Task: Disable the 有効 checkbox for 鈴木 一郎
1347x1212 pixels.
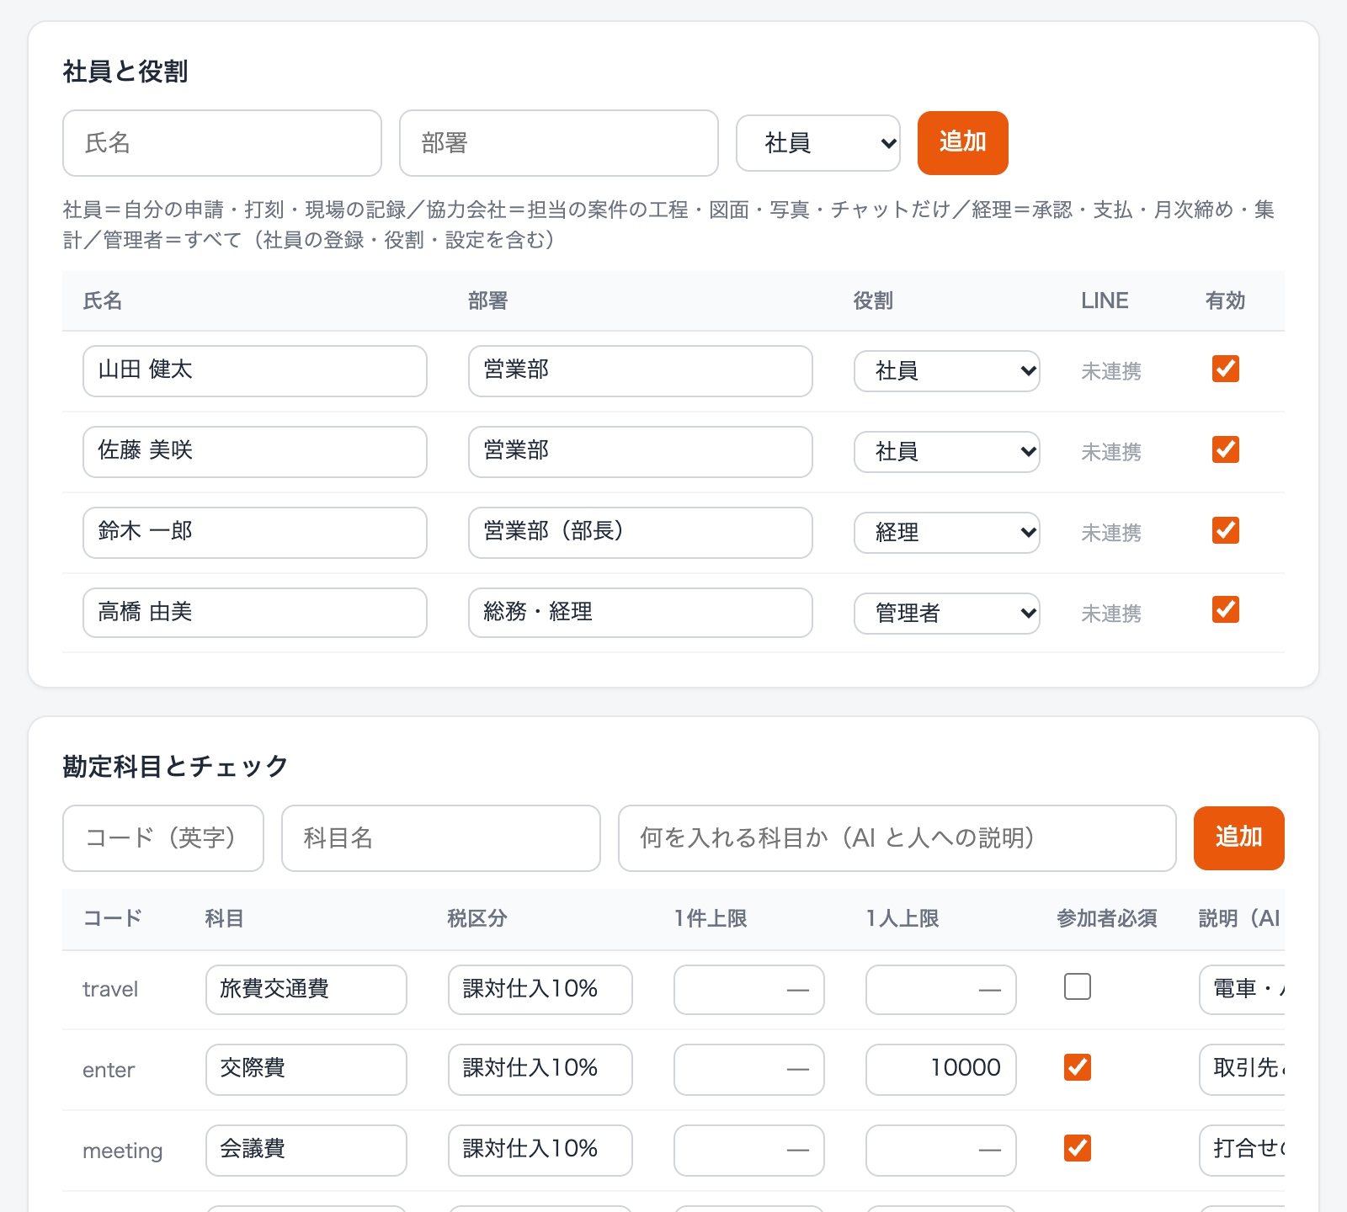Action: coord(1226,530)
